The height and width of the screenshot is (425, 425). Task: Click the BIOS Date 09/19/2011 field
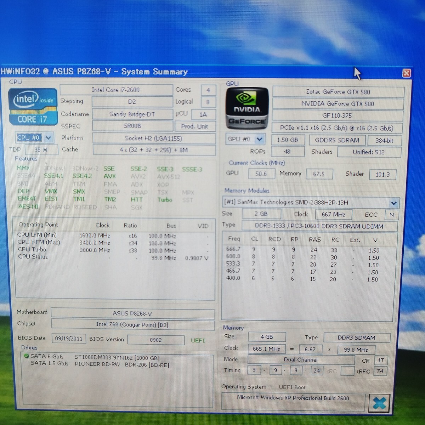pos(68,339)
